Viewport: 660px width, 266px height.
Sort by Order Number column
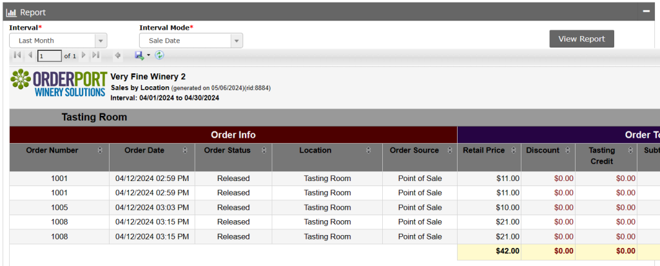[x=100, y=151]
